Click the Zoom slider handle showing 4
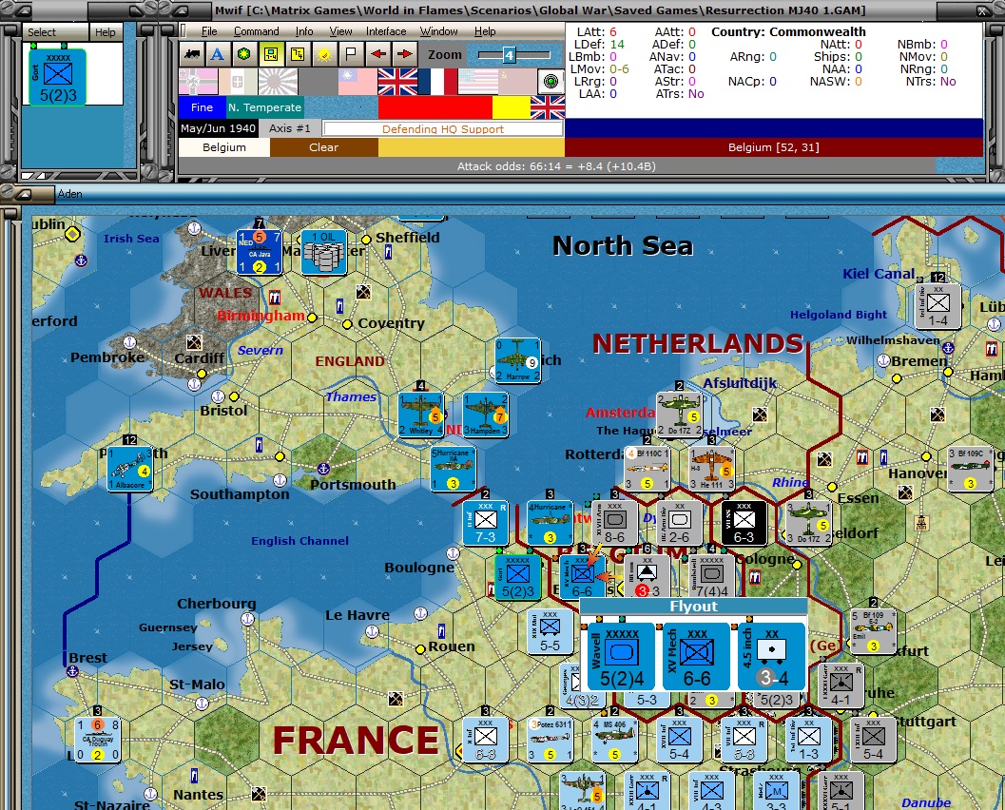The image size is (1005, 810). click(x=509, y=55)
